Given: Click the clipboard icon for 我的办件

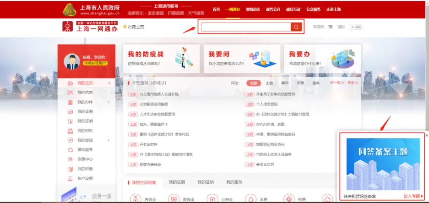Looking at the screenshot, I should 70,102.
